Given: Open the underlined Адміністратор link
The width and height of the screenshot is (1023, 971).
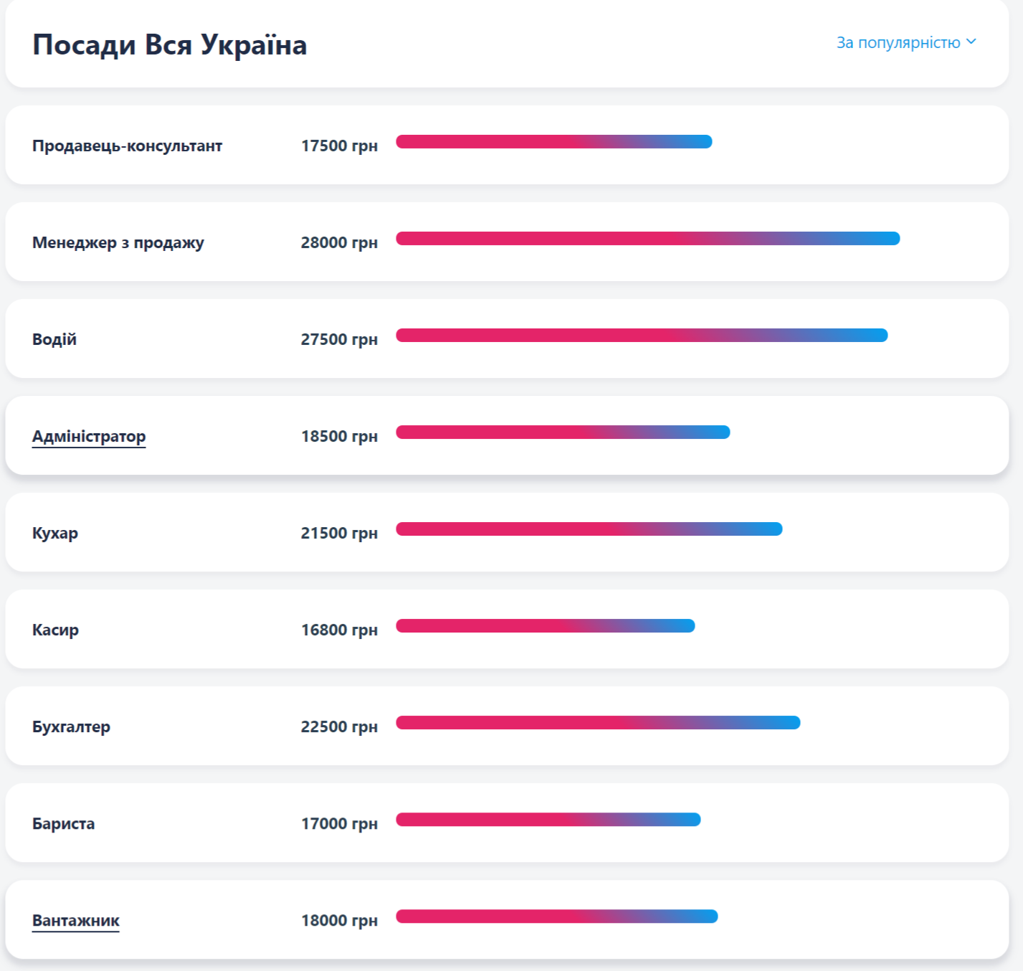Looking at the screenshot, I should [x=89, y=436].
